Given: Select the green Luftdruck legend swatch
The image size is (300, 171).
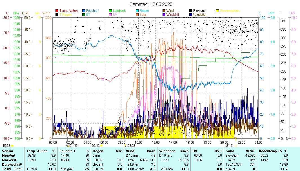Looking at the screenshot, I should pos(111,11).
